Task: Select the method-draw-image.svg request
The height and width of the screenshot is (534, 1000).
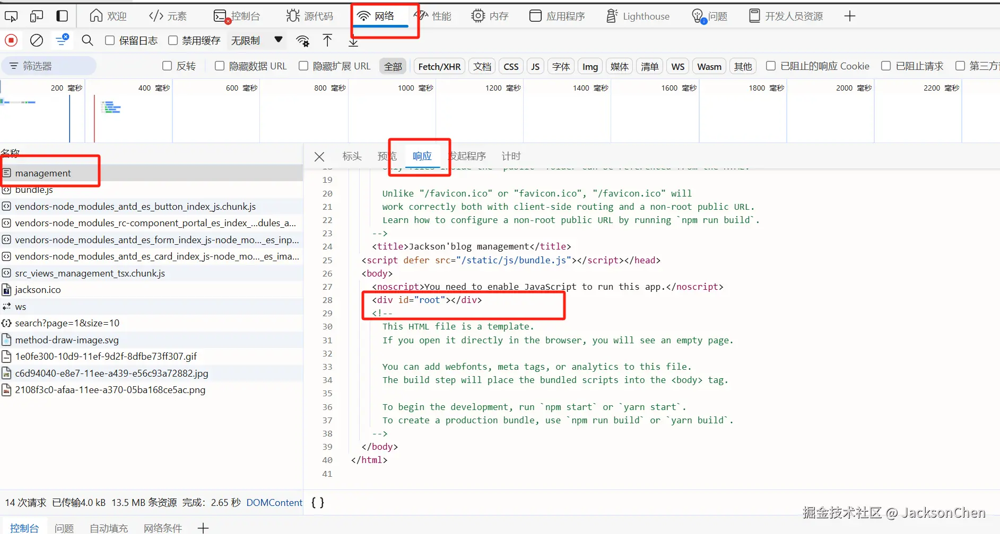Action: tap(152, 340)
